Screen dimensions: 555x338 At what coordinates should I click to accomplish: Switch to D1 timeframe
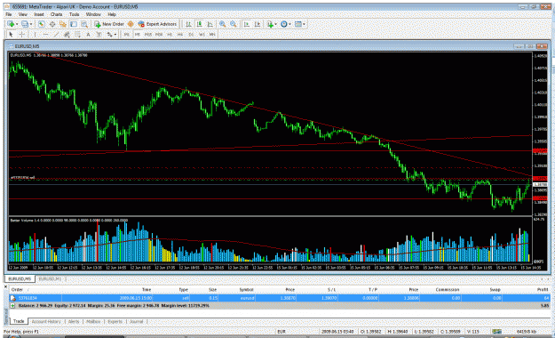191,35
